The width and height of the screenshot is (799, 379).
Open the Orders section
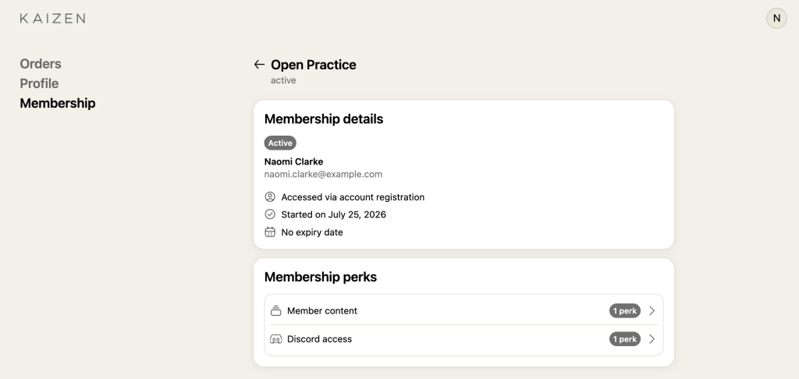click(41, 64)
